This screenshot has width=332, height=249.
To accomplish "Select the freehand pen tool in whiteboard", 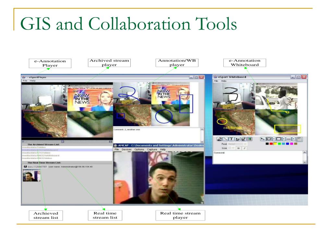I will 219,139.
